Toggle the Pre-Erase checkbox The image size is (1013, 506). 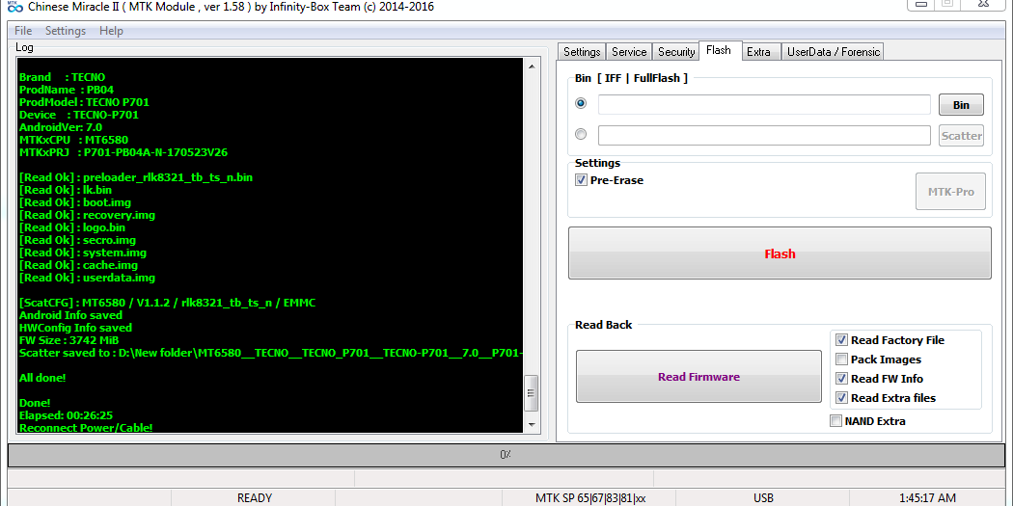pos(581,180)
